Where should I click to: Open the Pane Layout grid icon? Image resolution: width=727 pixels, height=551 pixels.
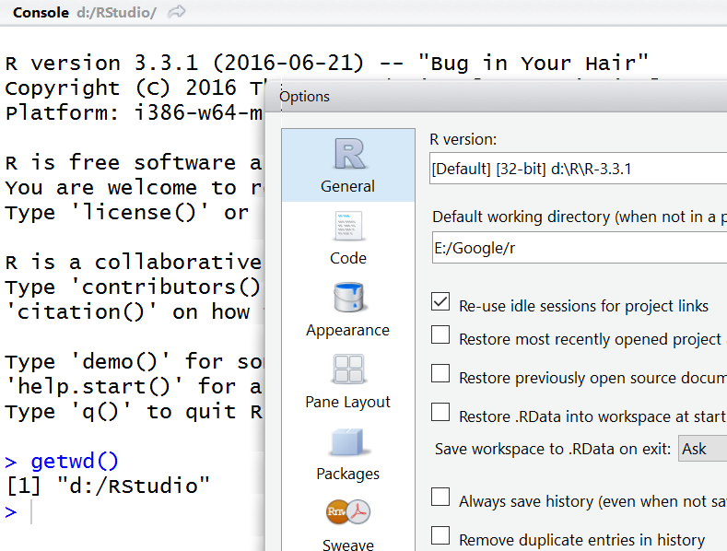point(348,370)
